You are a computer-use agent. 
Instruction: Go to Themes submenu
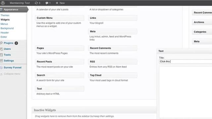click(x=5, y=15)
